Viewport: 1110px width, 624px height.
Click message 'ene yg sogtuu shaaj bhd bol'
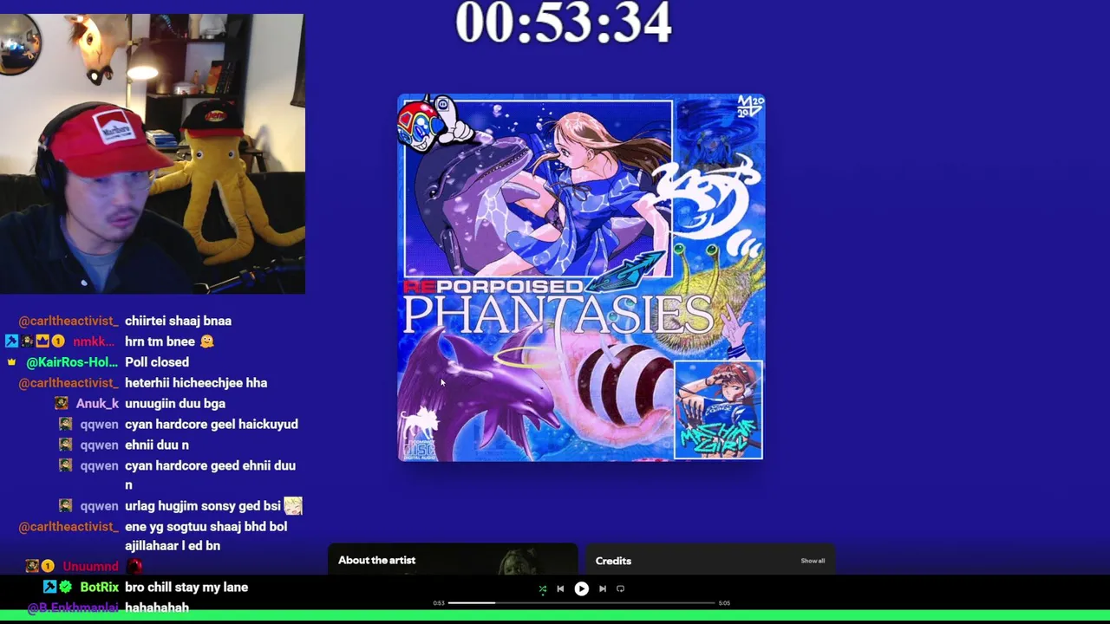pyautogui.click(x=206, y=527)
